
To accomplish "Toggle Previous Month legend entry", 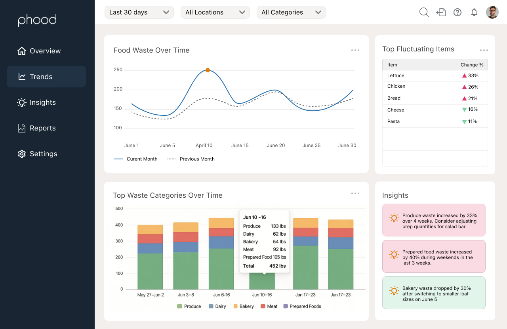I will coord(191,159).
